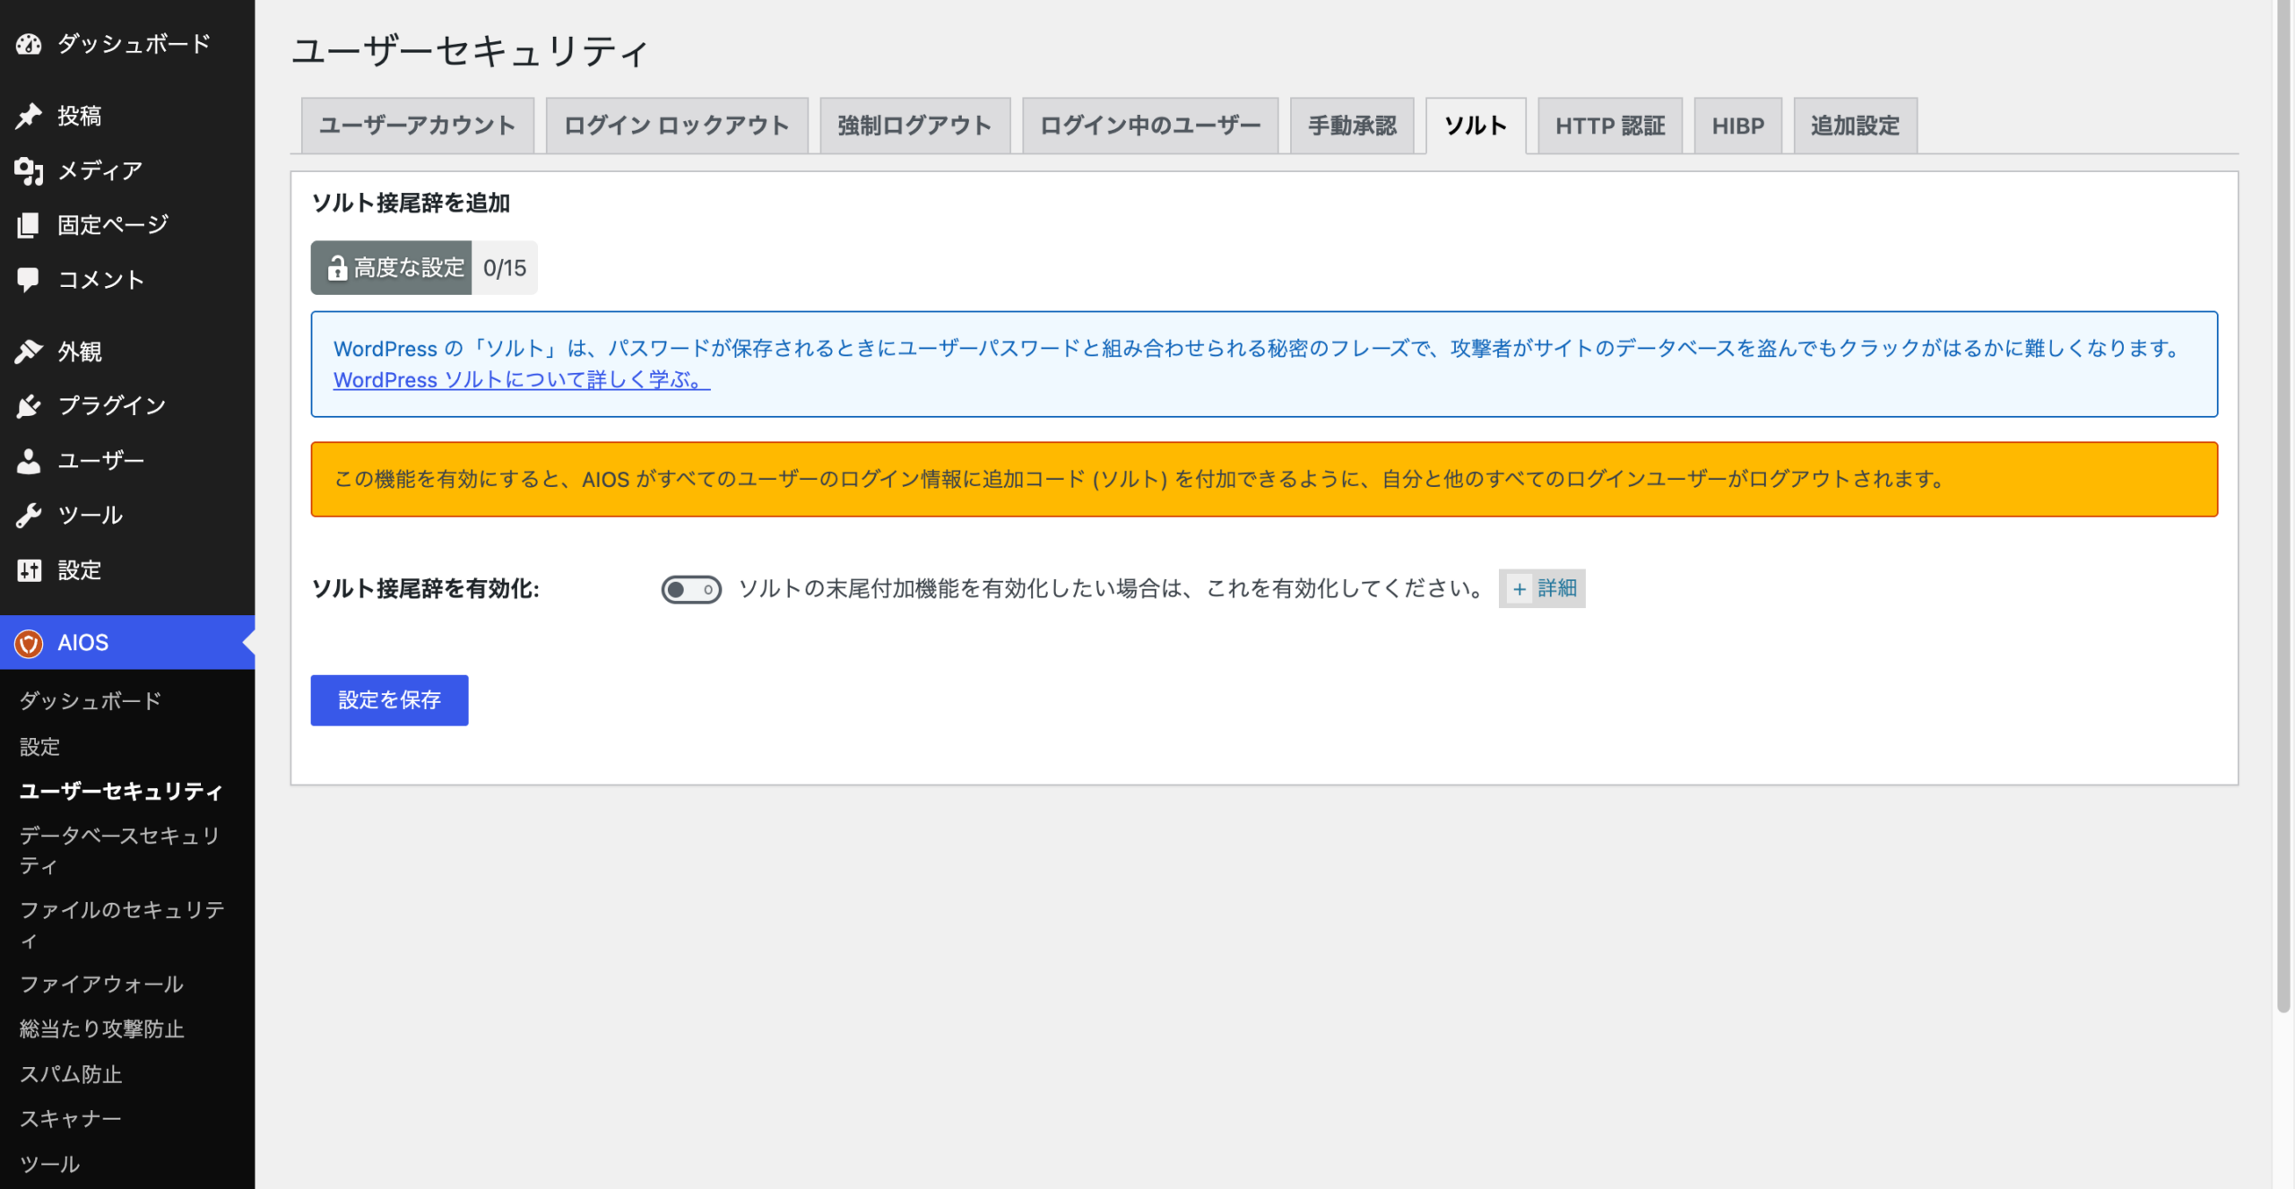Viewport: 2295px width, 1189px height.
Task: Click the plug icon beside プラグイン
Action: coord(29,406)
